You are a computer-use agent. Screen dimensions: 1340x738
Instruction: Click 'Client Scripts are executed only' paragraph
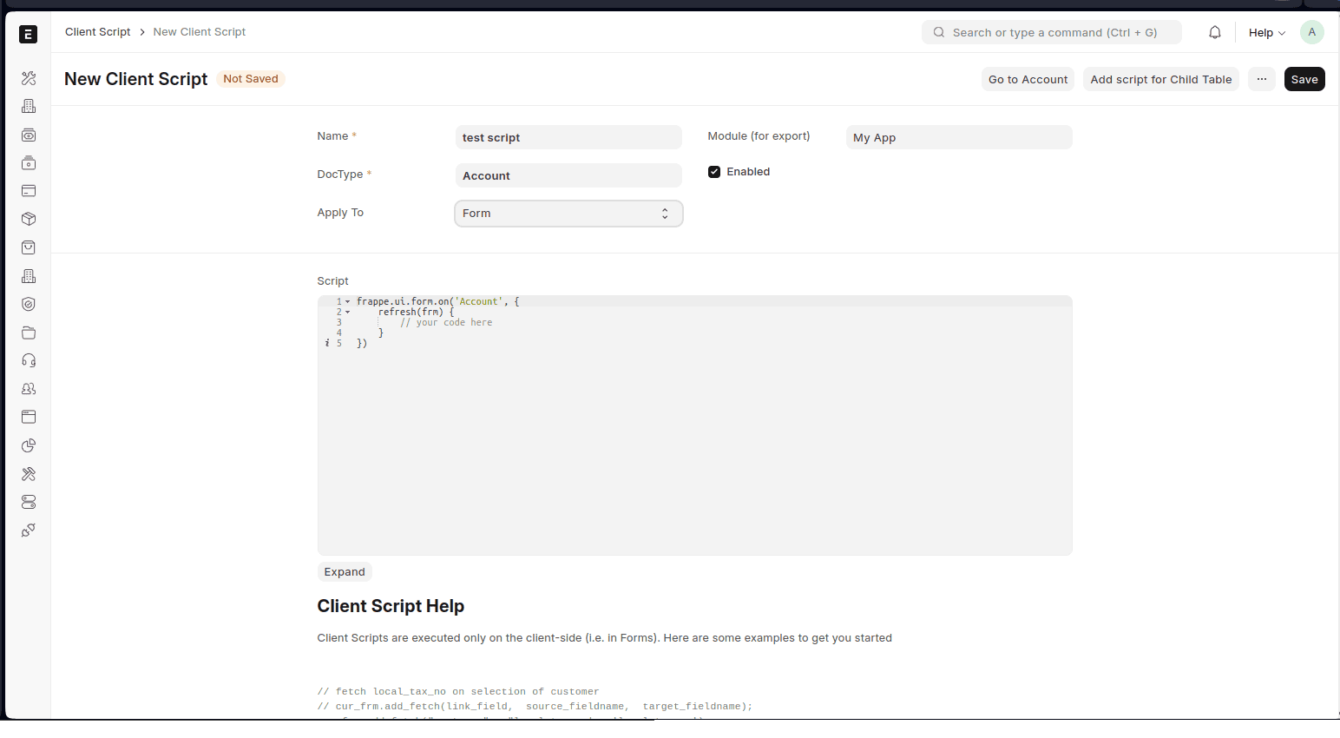tap(605, 638)
